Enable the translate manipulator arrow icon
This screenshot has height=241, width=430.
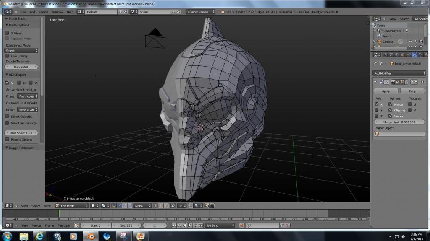119,206
